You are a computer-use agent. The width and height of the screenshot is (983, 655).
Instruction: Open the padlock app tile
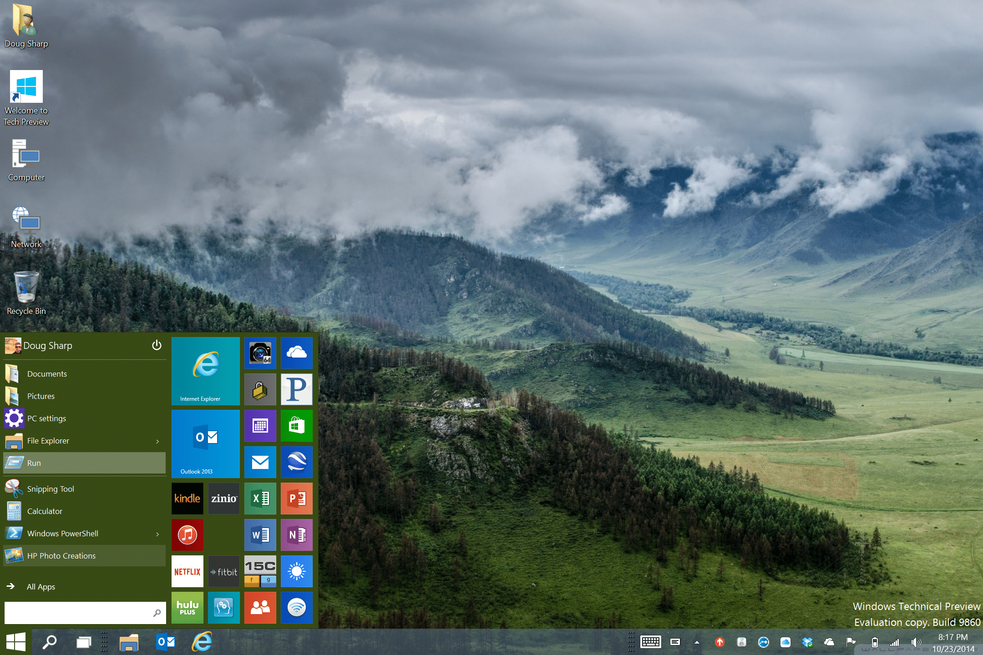[260, 389]
